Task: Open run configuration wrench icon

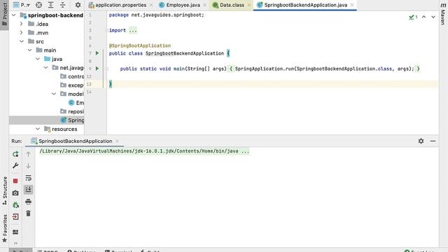Action: (x=15, y=166)
